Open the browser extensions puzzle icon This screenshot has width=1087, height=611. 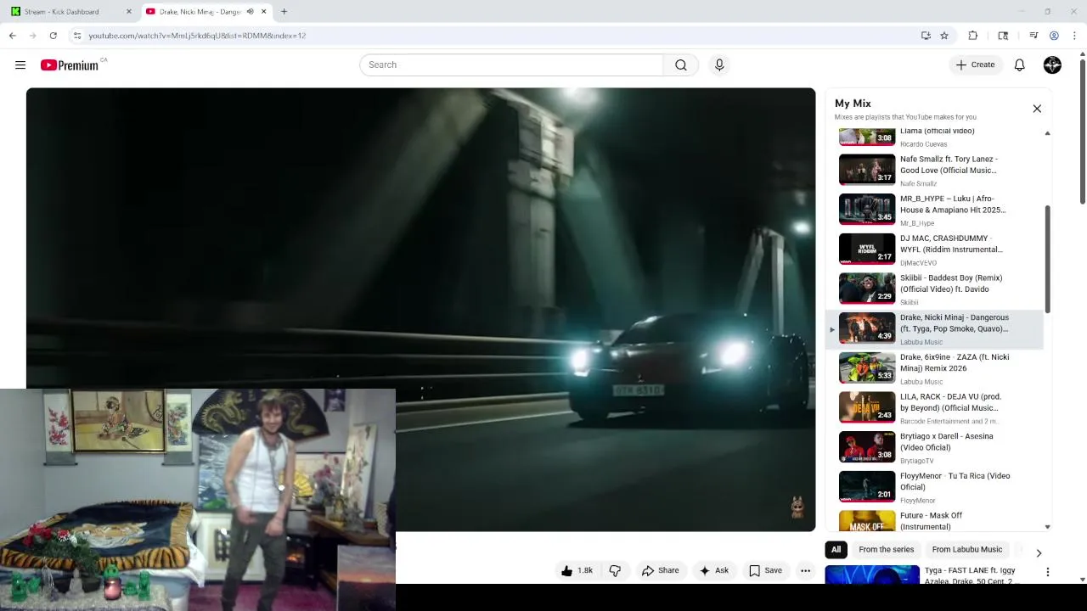coord(973,36)
